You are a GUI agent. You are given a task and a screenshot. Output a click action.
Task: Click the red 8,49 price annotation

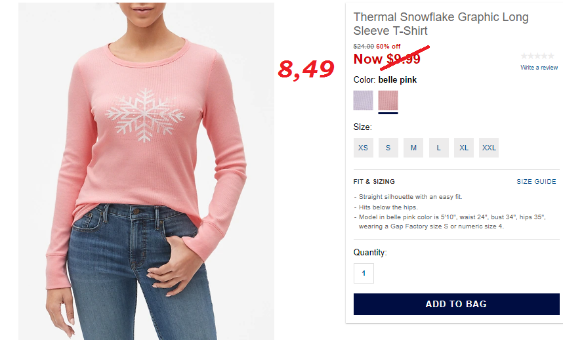[306, 70]
